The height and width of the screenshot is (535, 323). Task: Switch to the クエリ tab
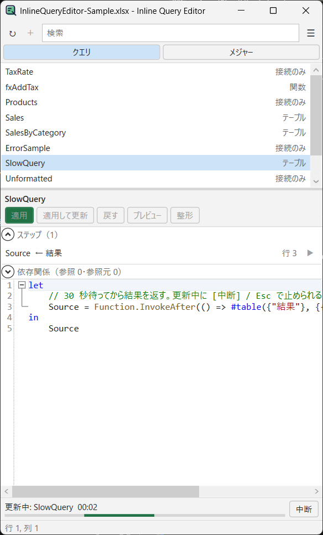[82, 52]
